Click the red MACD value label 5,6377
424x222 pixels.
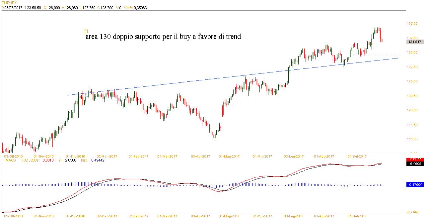tap(415, 160)
